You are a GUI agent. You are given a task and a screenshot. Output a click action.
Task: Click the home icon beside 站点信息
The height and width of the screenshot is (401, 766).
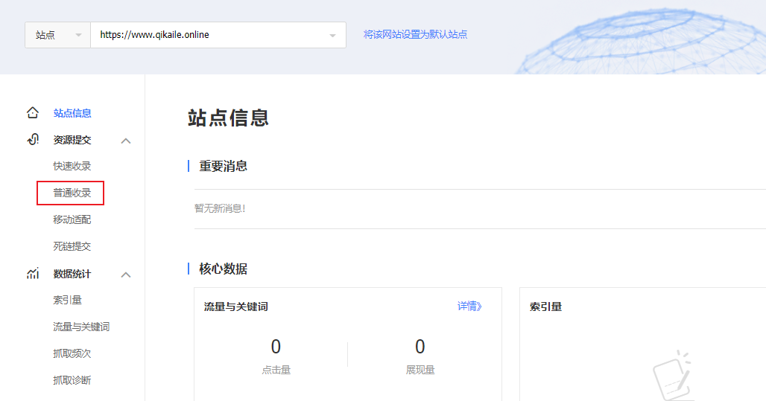[x=33, y=113]
